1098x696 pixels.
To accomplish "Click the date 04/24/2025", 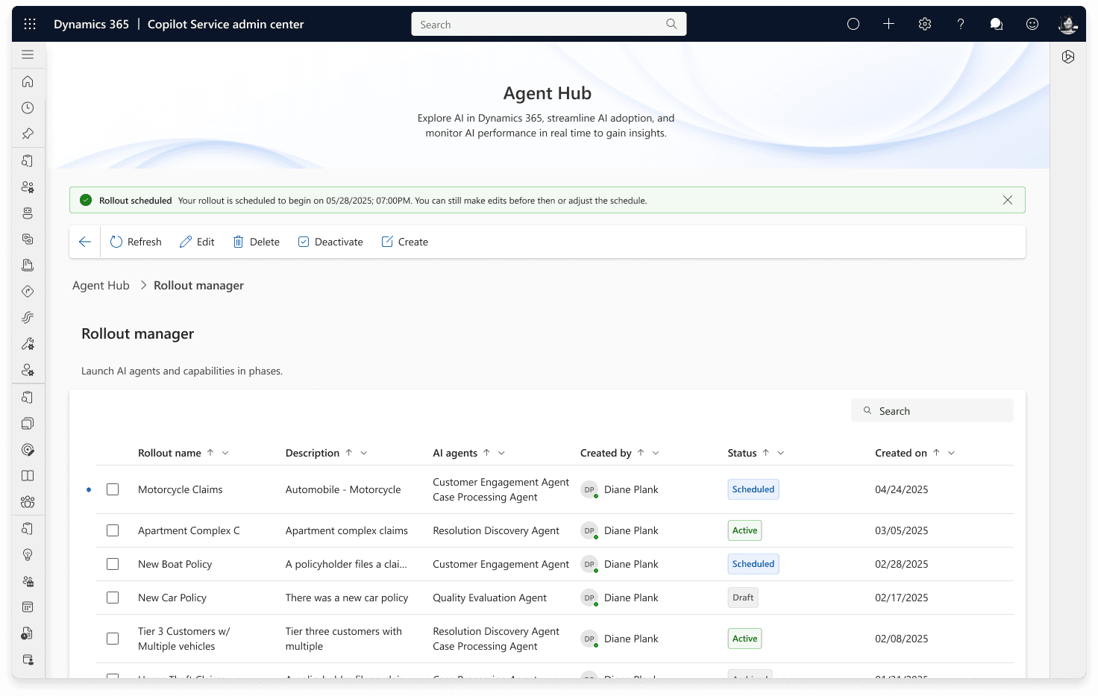I will click(x=902, y=489).
